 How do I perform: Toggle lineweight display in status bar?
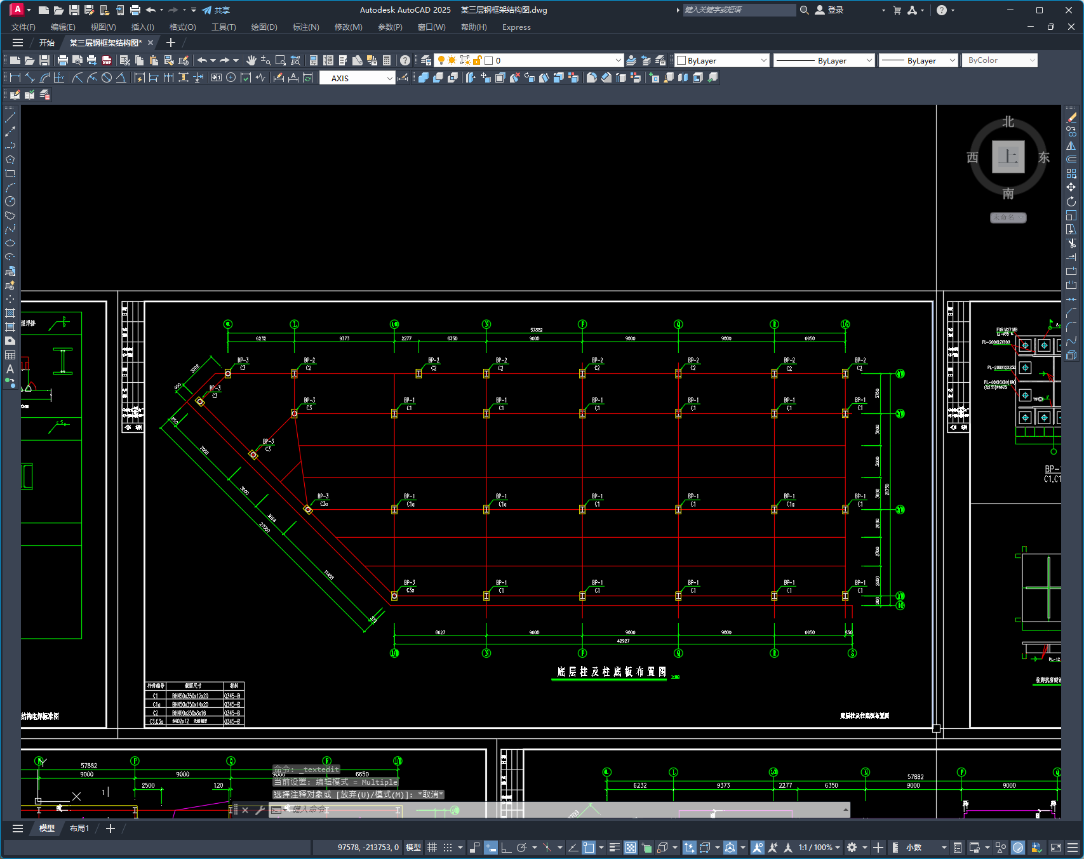point(614,848)
